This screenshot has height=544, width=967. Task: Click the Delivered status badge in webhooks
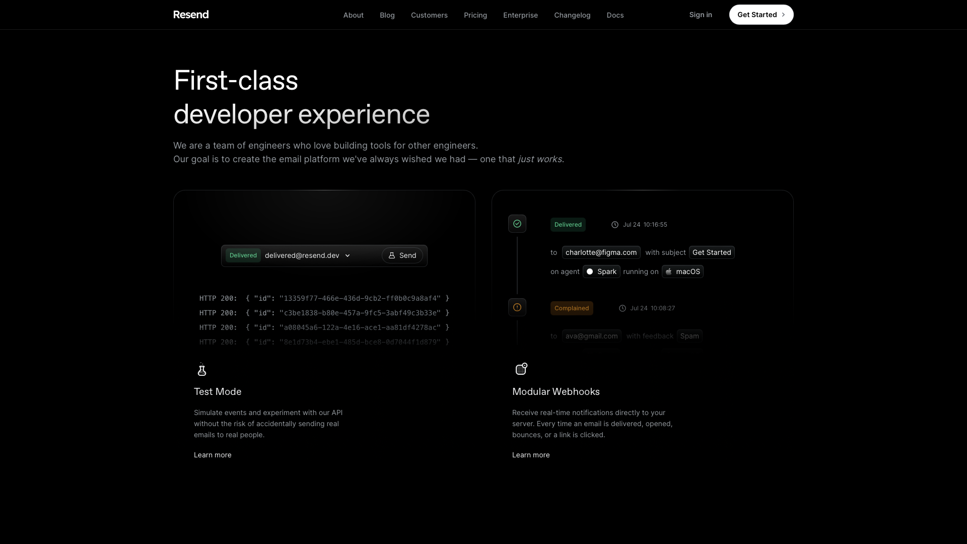[568, 225]
